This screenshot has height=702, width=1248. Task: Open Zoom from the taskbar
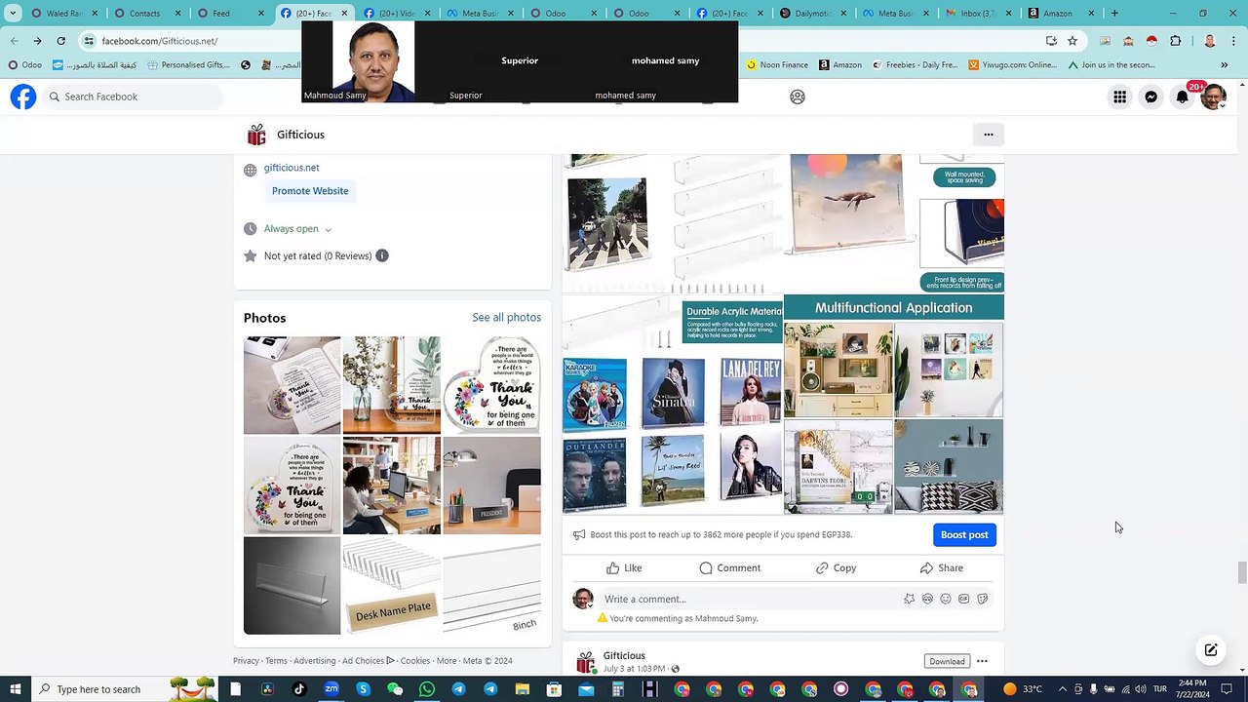coord(331,689)
